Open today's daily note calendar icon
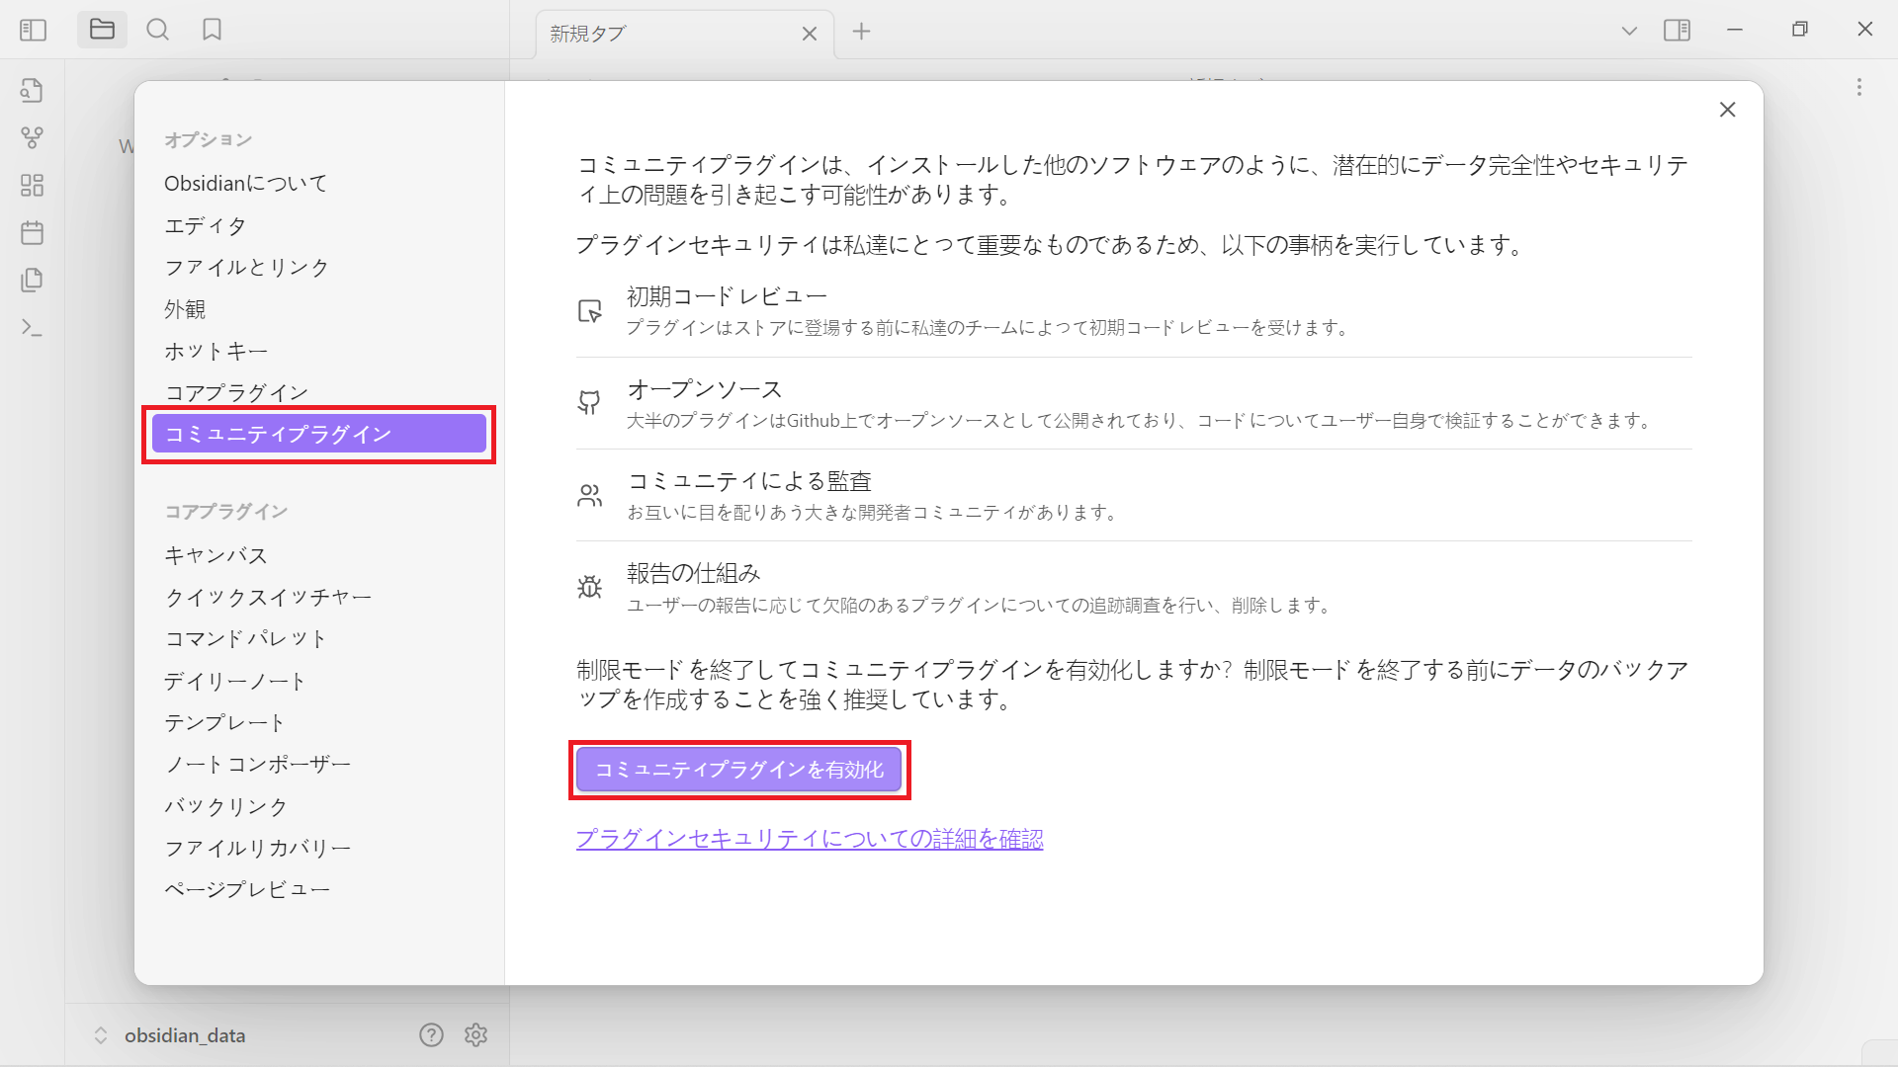Screen dimensions: 1898x1067 coord(32,232)
